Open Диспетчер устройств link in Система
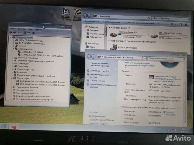The image size is (194, 145). 100,71
